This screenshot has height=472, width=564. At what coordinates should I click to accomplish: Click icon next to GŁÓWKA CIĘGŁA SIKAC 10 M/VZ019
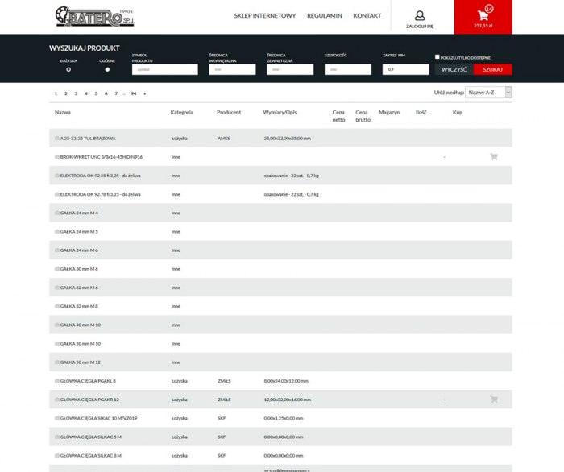[x=57, y=418]
